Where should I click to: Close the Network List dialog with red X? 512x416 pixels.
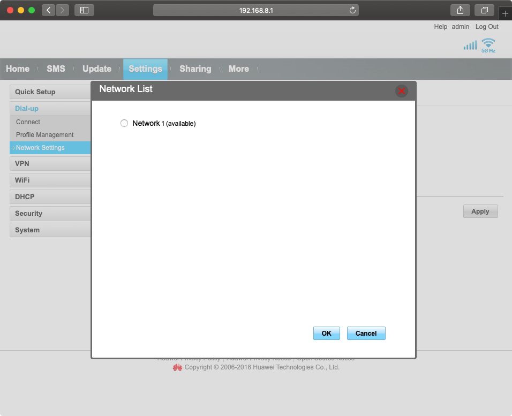tap(402, 90)
